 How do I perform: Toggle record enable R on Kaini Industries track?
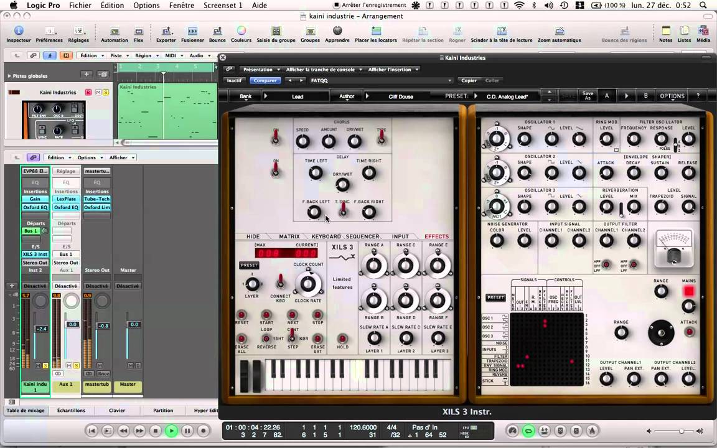point(88,92)
